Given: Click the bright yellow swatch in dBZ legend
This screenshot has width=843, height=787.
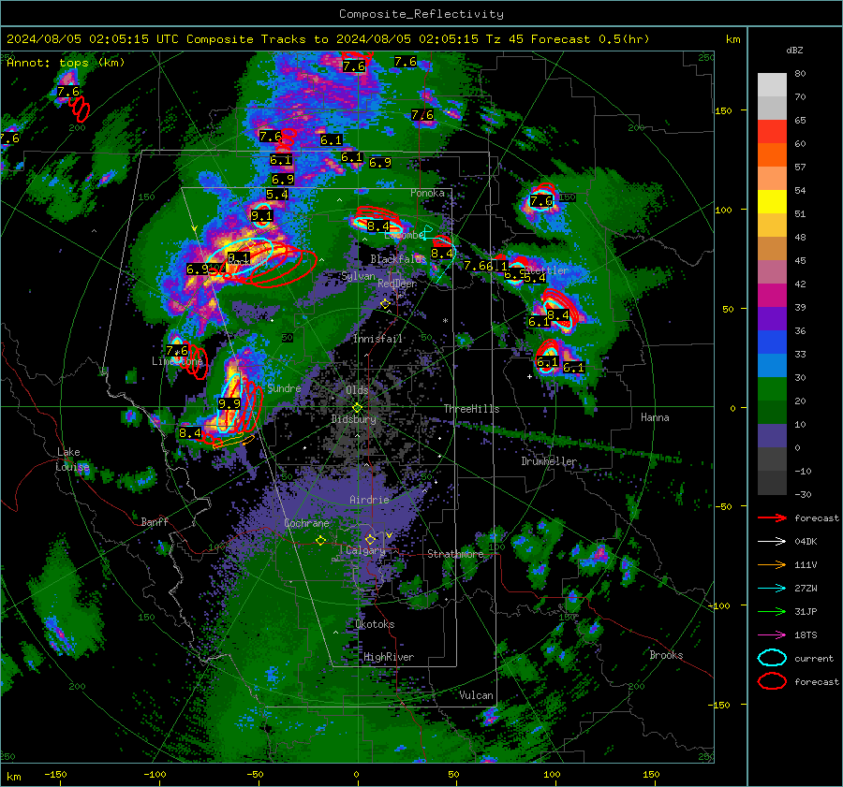Looking at the screenshot, I should click(772, 202).
